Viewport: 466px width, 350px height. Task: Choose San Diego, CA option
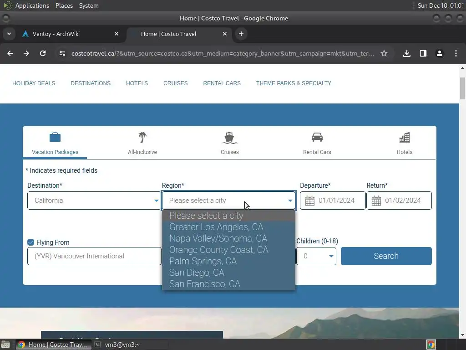(x=228, y=273)
